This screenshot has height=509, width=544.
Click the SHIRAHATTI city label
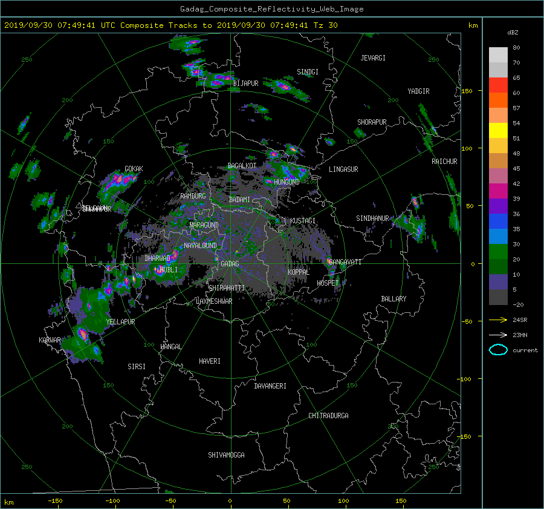tap(227, 287)
